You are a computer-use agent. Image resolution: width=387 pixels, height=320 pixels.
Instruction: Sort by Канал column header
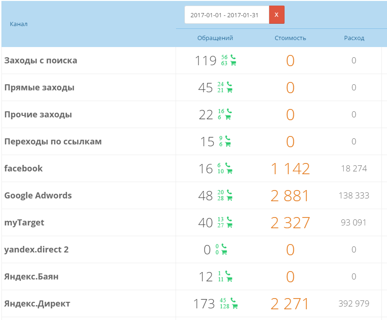[19, 24]
